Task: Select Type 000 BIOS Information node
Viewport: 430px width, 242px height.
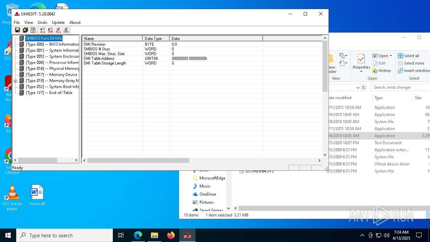Action: 52,44
